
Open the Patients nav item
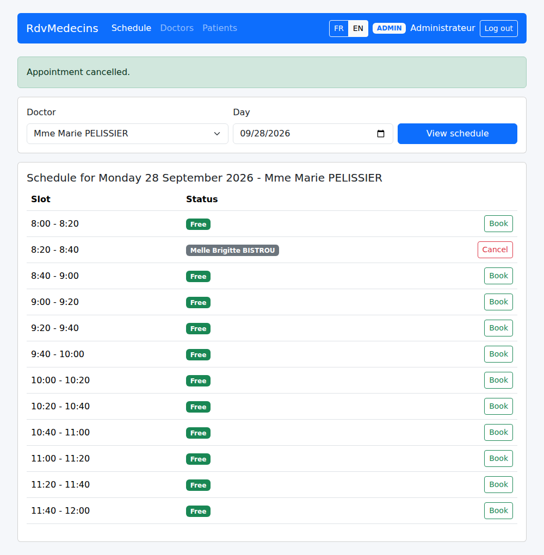click(220, 28)
